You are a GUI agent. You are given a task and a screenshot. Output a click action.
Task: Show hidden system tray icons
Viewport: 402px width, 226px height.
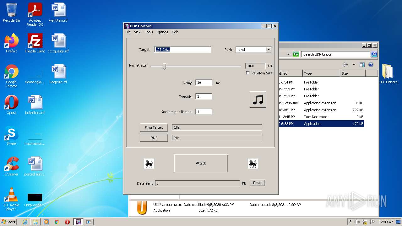pos(350,222)
